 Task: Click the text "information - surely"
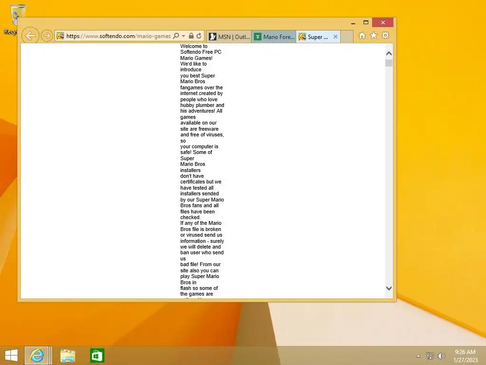202,241
